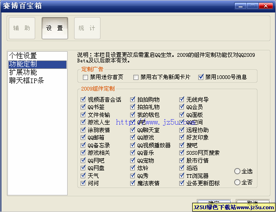Screen dimensions: 276x212
Task: Switch to the 统计 tab
Action: tap(87, 28)
